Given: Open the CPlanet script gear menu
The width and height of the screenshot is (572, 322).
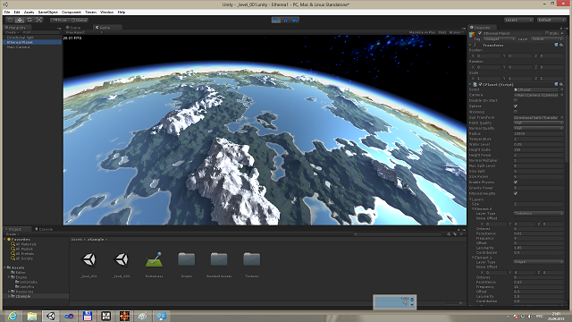Looking at the screenshot, I should pos(561,84).
